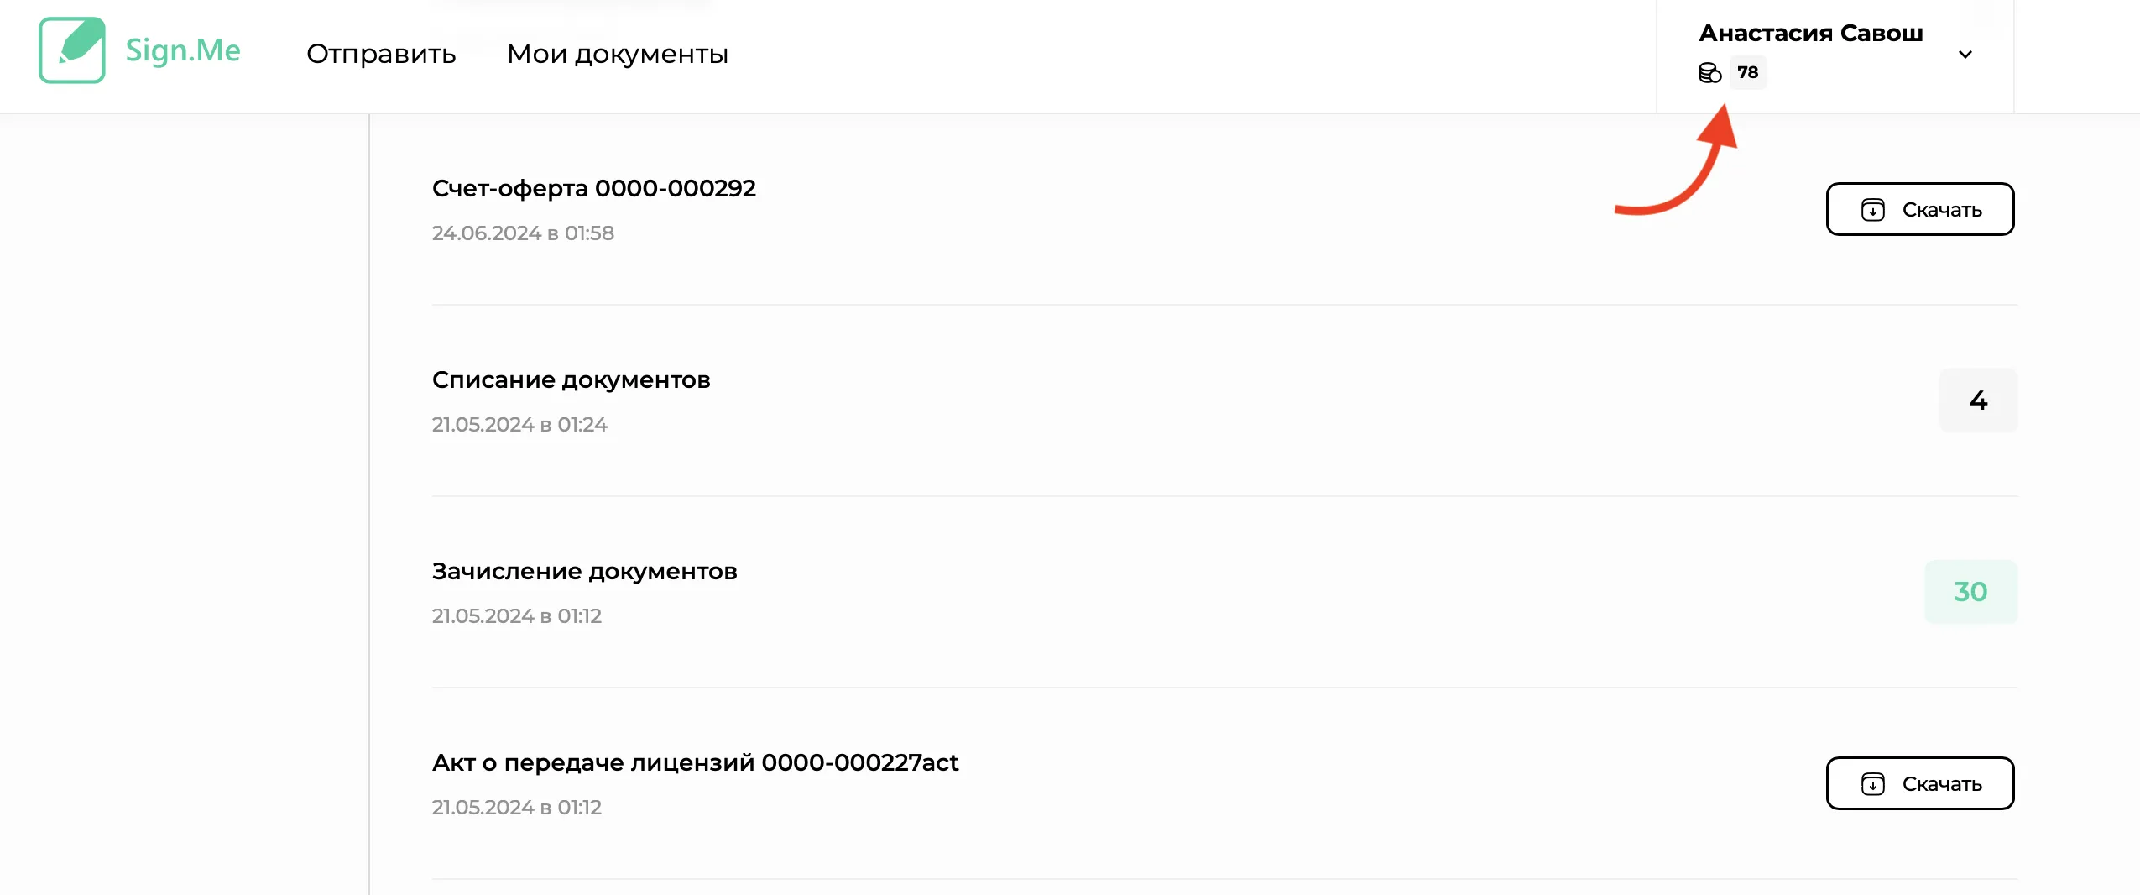Open Мои документы in the header
Image resolution: width=2140 pixels, height=895 pixels.
618,54
